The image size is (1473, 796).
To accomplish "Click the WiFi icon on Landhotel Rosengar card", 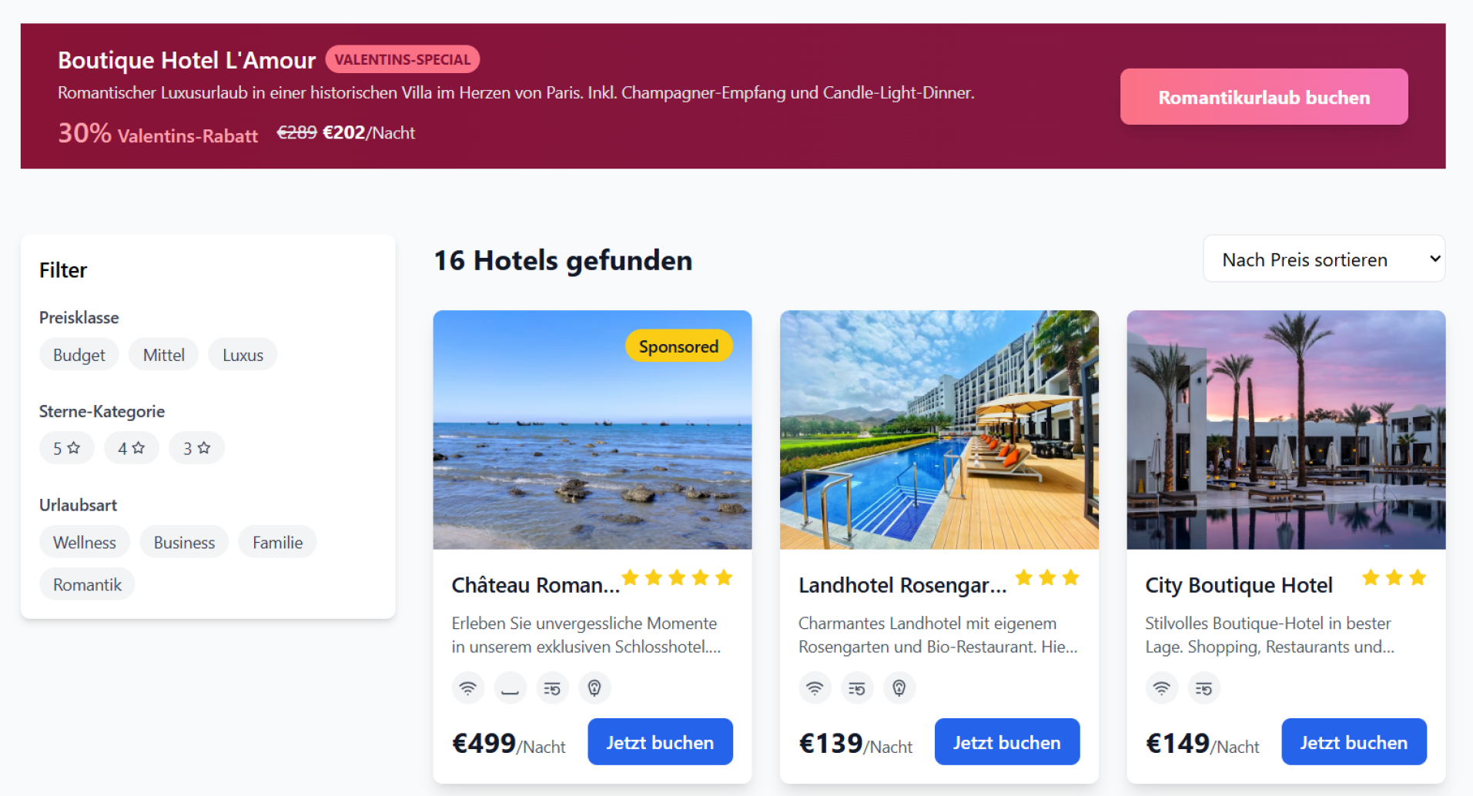I will (x=815, y=688).
